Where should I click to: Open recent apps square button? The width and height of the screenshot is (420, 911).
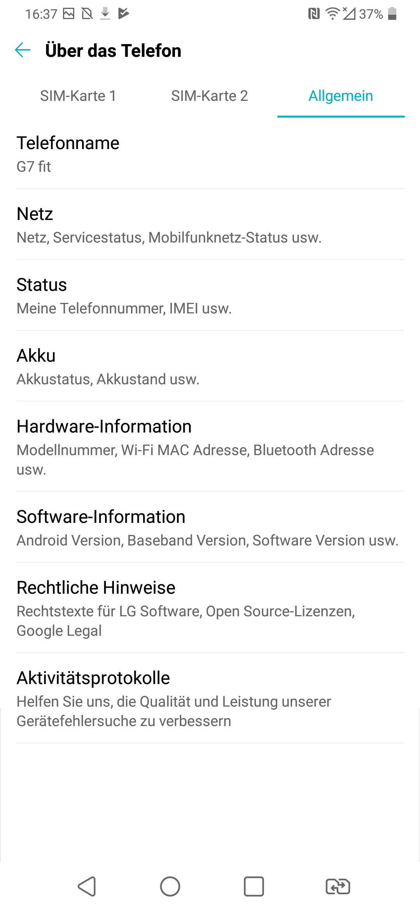coord(254,886)
